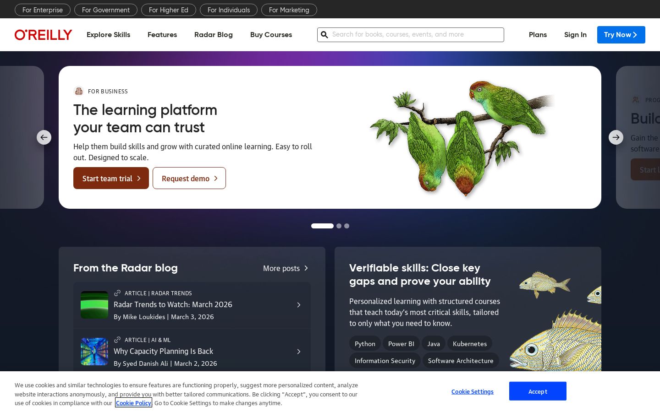Open Why Capacity Planning Is Back article

click(x=163, y=351)
